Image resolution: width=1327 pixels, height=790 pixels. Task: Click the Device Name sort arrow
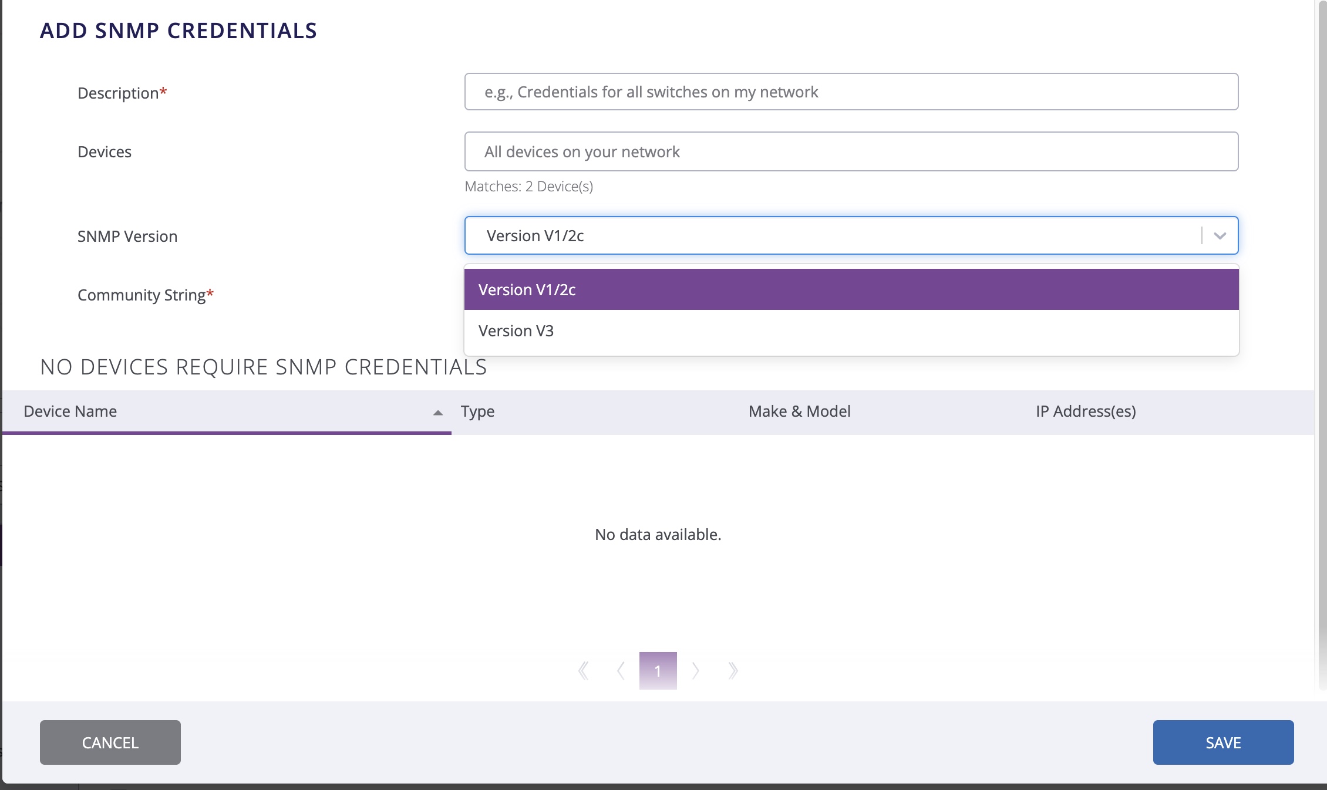coord(437,413)
